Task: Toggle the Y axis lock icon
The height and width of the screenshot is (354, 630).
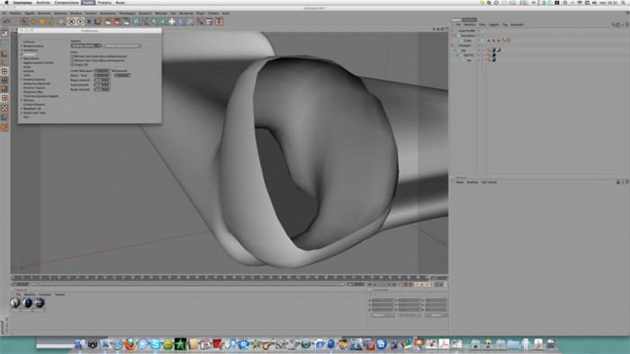Action: (x=80, y=22)
